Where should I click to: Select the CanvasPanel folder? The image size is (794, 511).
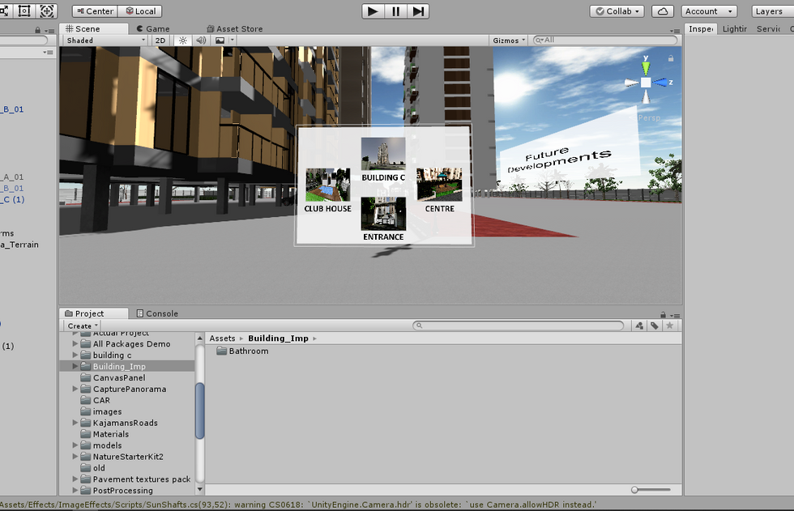pyautogui.click(x=119, y=377)
